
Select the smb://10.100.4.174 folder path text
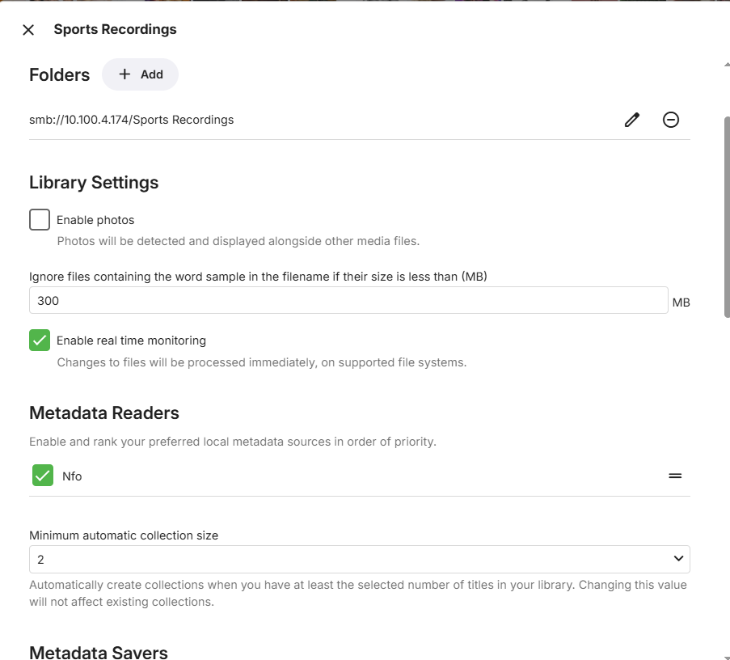tap(132, 120)
